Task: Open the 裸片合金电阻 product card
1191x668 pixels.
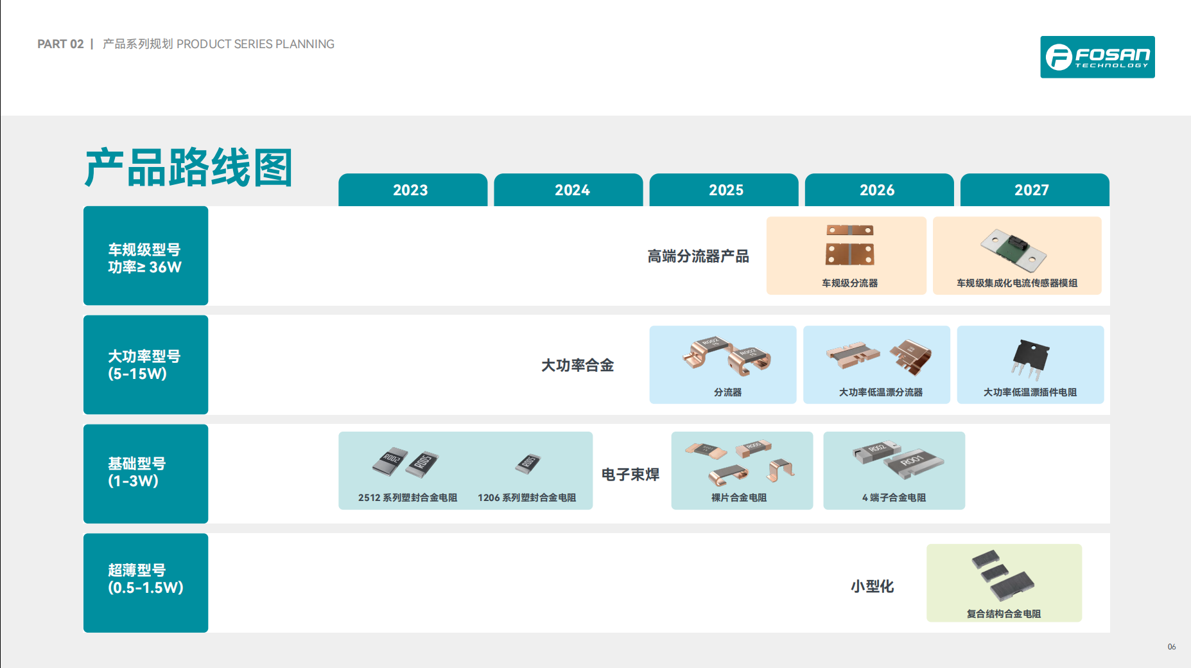Action: click(742, 471)
